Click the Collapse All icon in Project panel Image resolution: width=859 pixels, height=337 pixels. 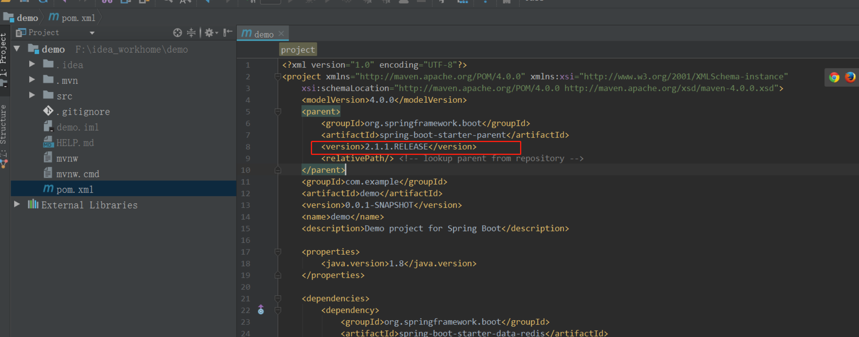(x=191, y=33)
